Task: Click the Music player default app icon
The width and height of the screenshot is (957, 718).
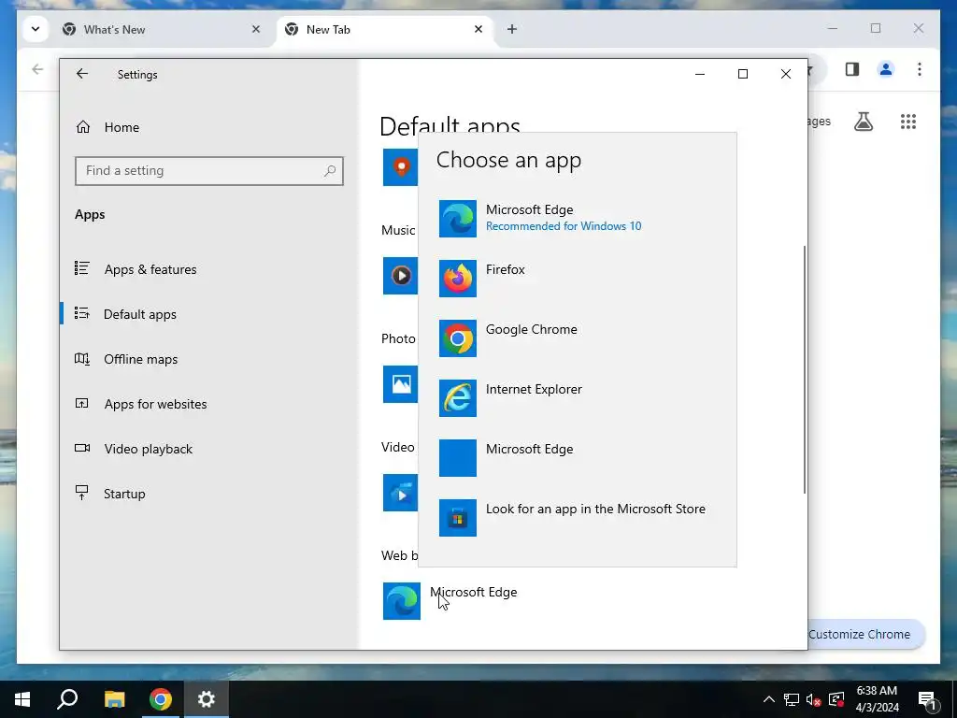Action: [x=400, y=276]
